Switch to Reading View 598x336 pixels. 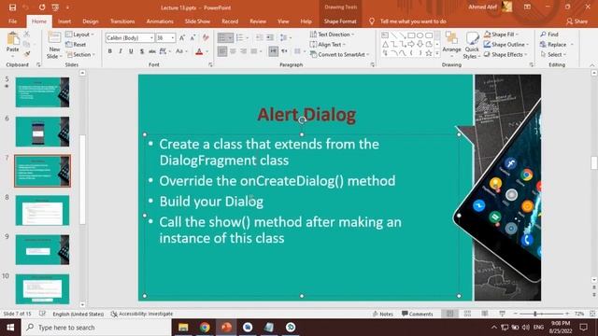click(x=485, y=314)
